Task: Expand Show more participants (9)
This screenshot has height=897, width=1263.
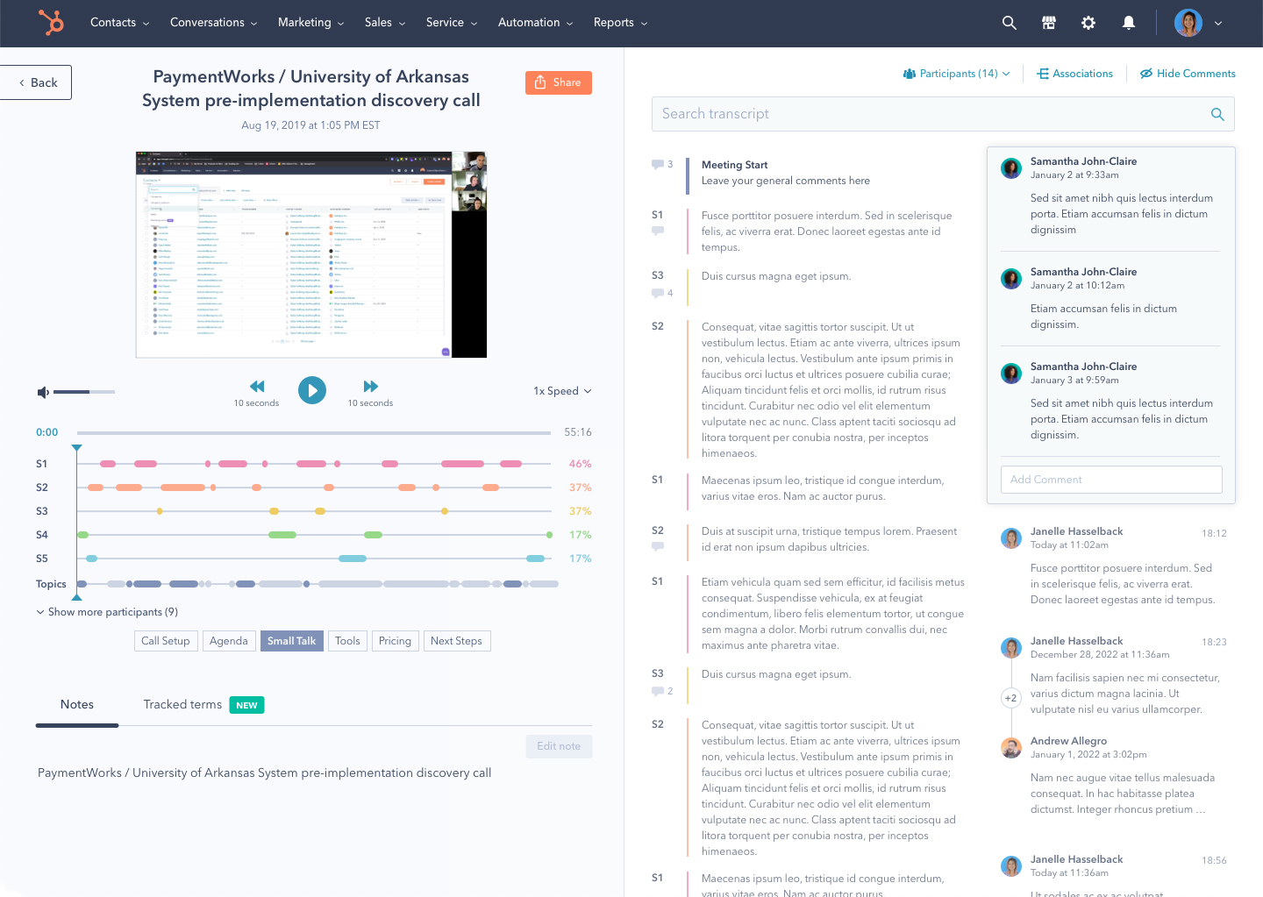Action: [107, 612]
